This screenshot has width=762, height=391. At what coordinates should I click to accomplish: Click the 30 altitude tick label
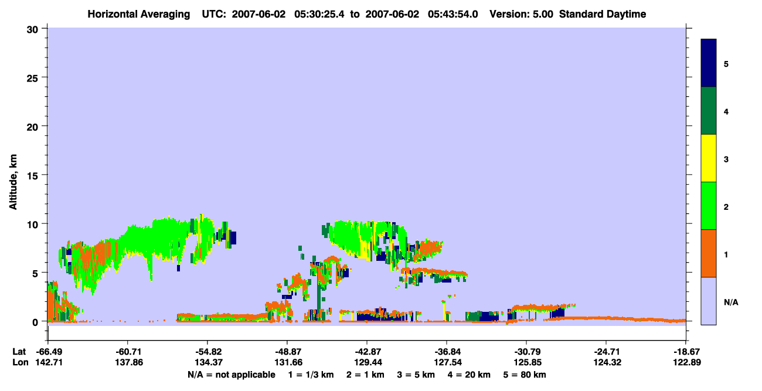tap(35, 29)
